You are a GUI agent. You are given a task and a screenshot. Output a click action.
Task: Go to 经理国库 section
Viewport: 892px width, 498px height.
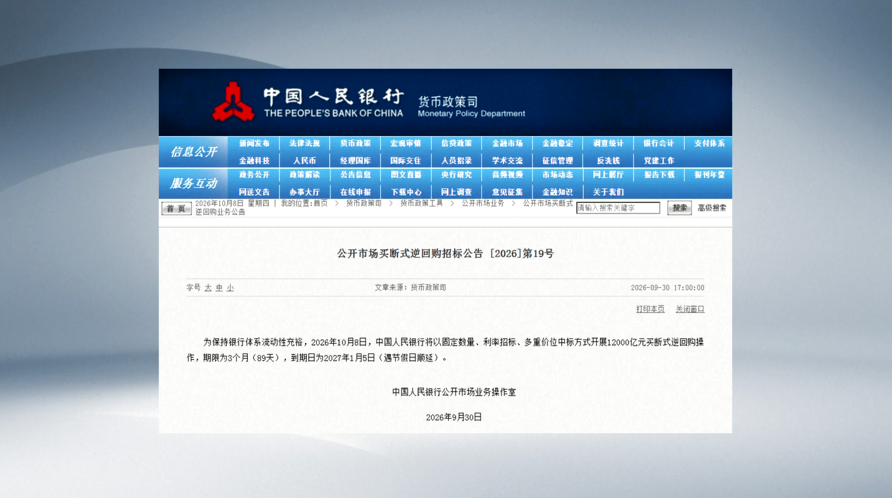tap(356, 160)
